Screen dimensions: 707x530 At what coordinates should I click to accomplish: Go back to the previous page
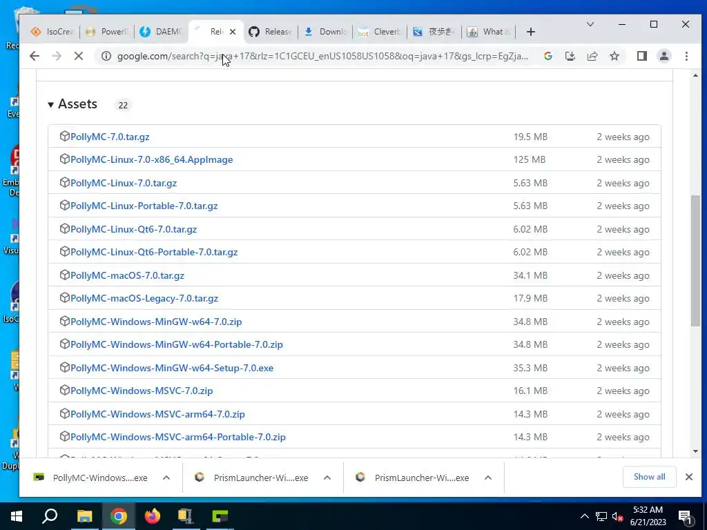click(35, 56)
